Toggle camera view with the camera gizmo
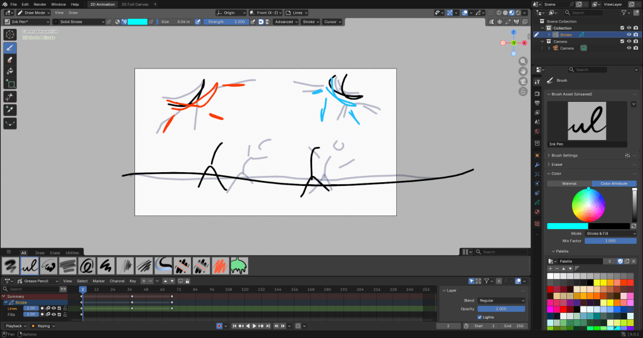 (522, 81)
